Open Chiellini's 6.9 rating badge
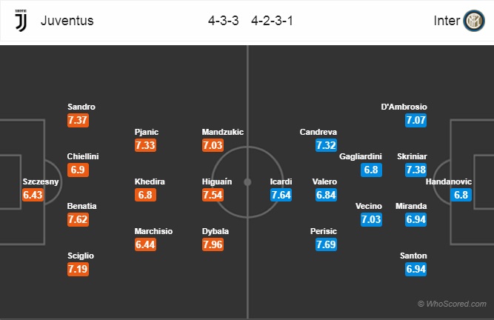The width and height of the screenshot is (494, 320). [x=78, y=170]
